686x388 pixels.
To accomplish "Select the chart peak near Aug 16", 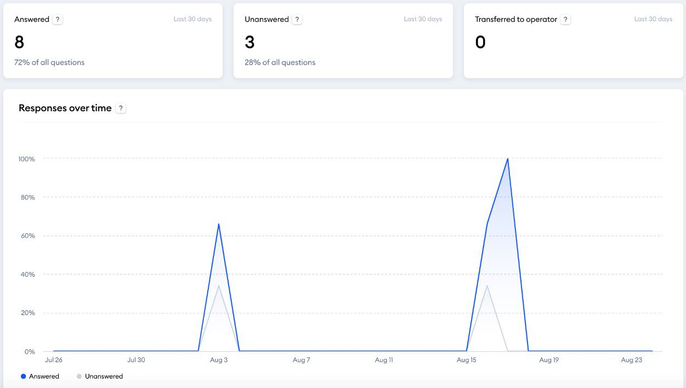I will pyautogui.click(x=508, y=159).
